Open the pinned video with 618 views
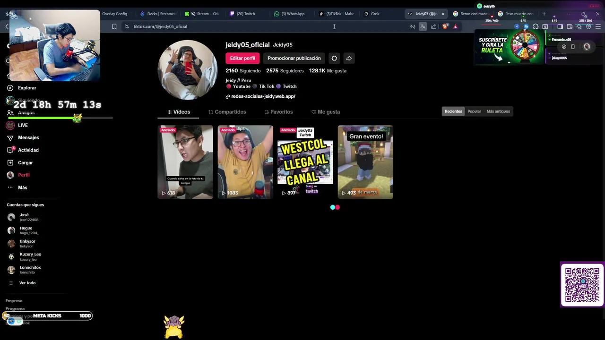 (x=185, y=162)
